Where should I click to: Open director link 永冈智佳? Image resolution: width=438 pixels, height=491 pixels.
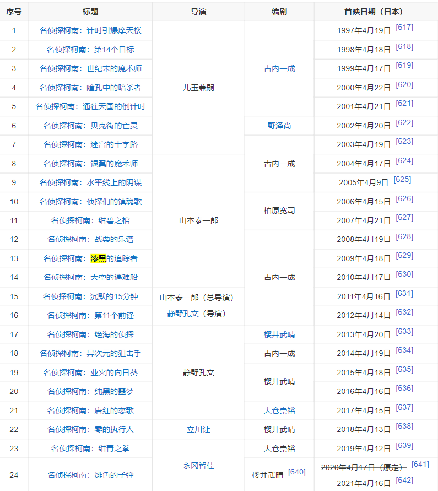point(198,466)
